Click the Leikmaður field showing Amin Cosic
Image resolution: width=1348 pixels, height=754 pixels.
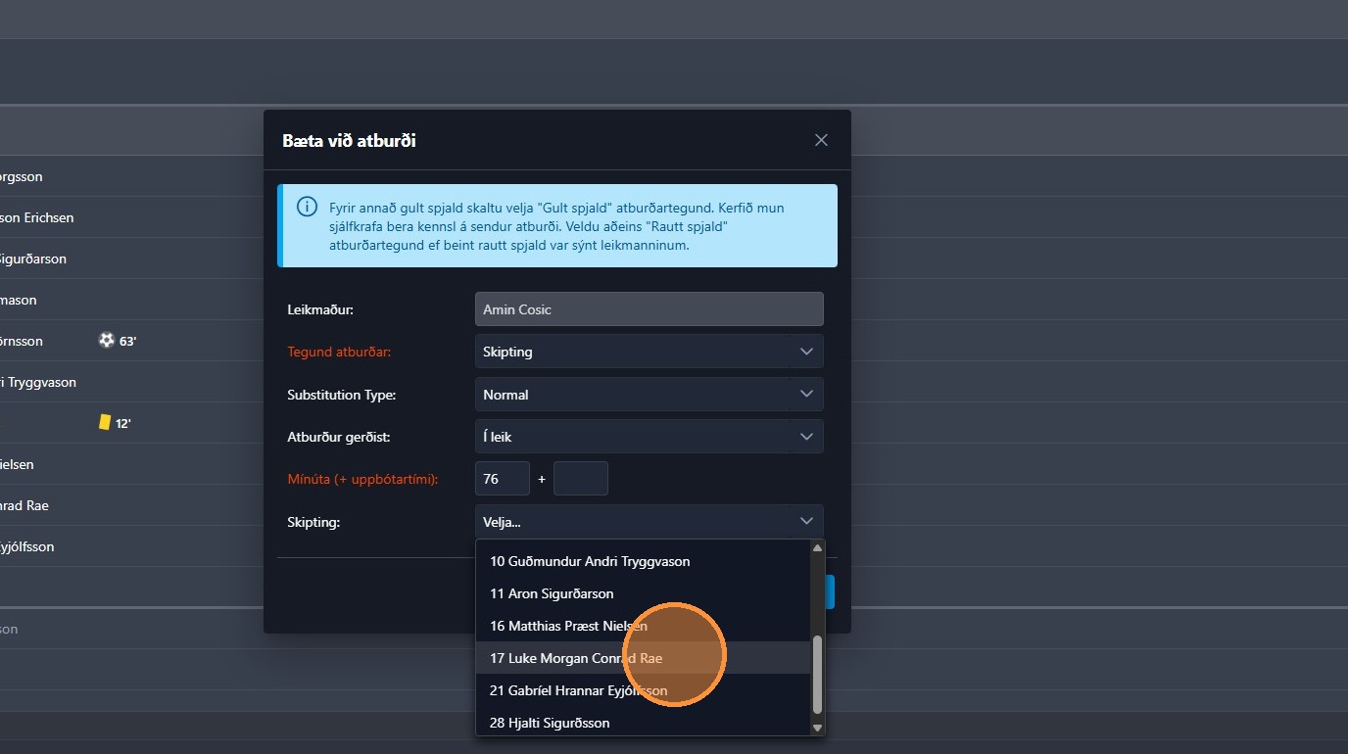click(649, 309)
